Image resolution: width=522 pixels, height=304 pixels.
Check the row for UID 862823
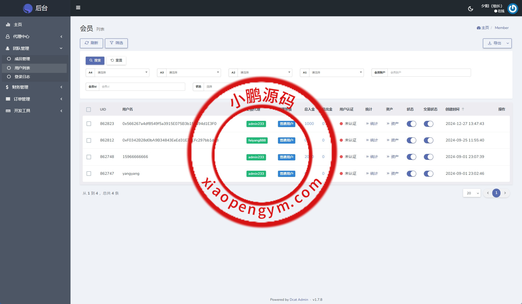(89, 124)
